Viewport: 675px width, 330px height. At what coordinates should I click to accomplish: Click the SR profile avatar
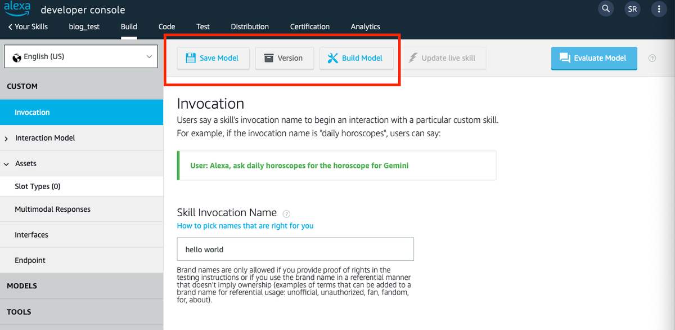pyautogui.click(x=632, y=9)
